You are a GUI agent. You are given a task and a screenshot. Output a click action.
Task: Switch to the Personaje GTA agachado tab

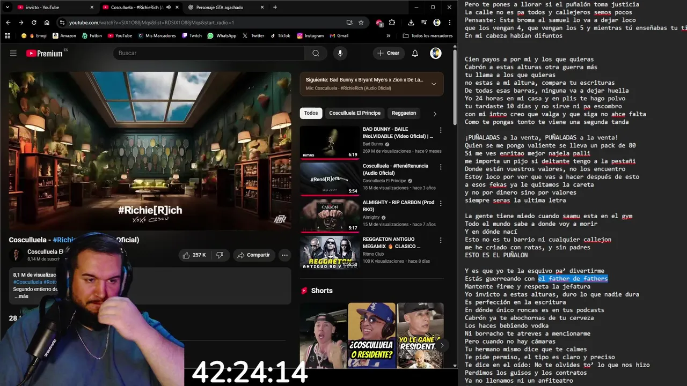click(x=224, y=8)
